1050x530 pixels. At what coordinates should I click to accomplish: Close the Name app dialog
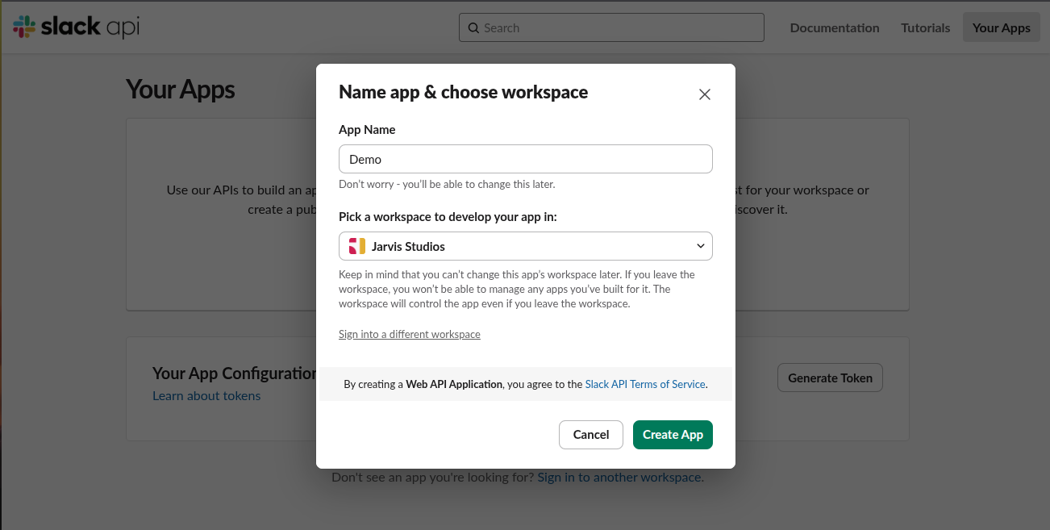[x=705, y=94]
